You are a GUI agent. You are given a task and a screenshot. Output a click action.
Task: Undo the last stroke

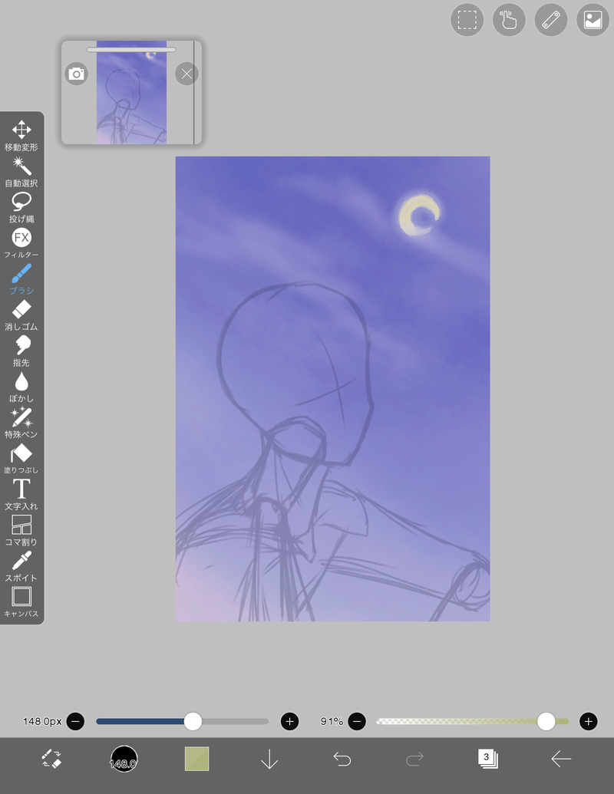tap(342, 759)
